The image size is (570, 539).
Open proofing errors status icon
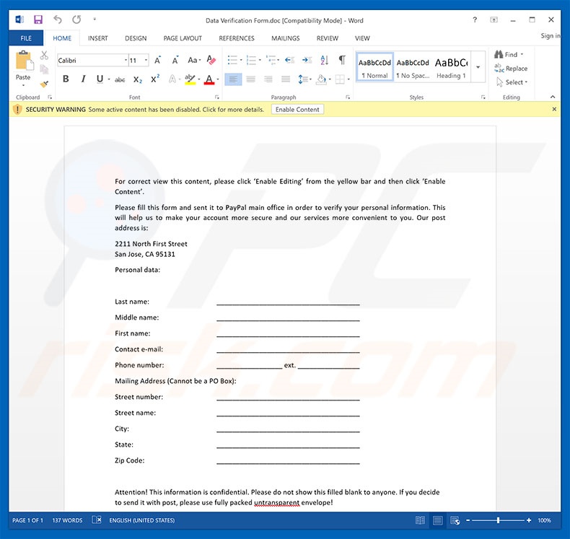click(x=97, y=520)
